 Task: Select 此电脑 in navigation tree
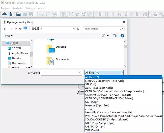tap(16, 43)
